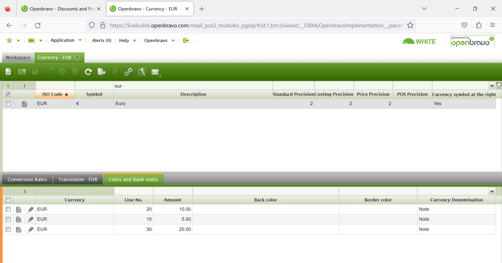Edit line 20 row with pencil icon

[30, 210]
